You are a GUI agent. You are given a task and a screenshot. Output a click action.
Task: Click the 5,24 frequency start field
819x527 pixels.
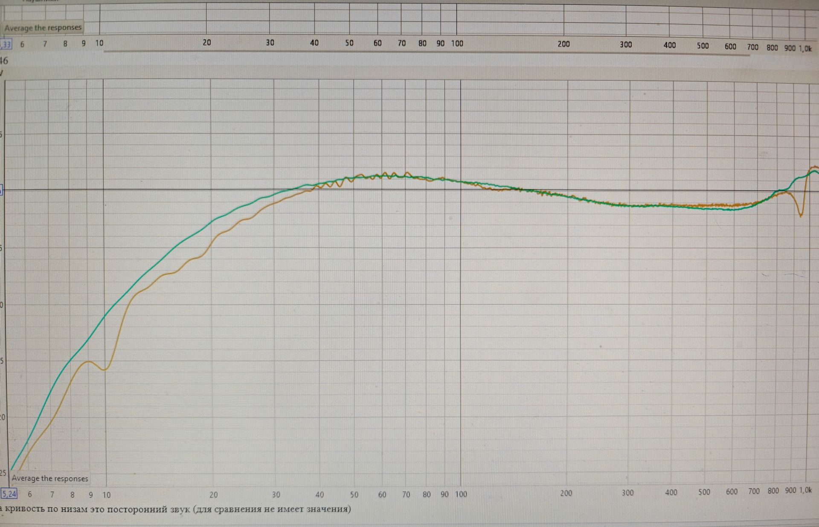[9, 494]
